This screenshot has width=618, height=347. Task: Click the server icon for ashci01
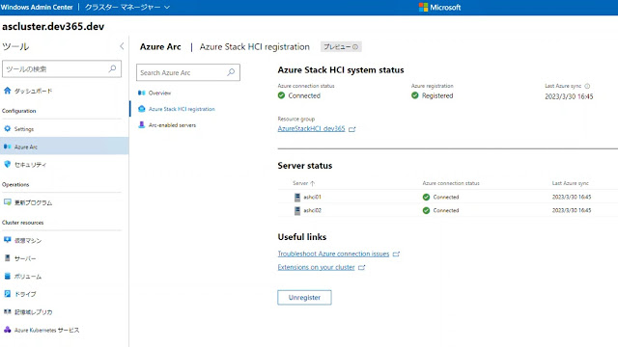pyautogui.click(x=297, y=197)
